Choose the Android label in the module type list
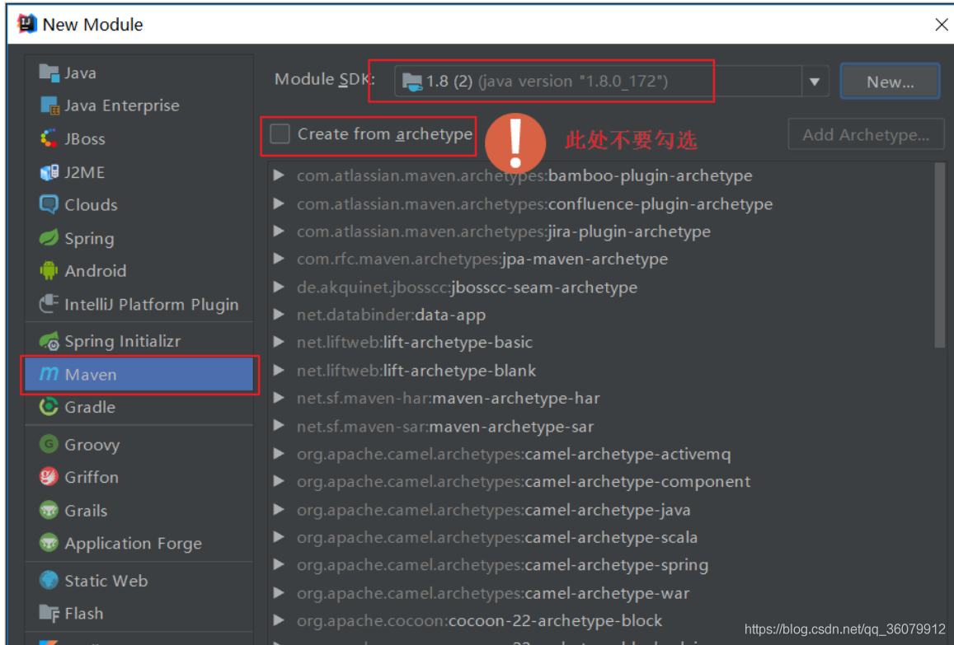Image resolution: width=954 pixels, height=645 pixels. (96, 271)
